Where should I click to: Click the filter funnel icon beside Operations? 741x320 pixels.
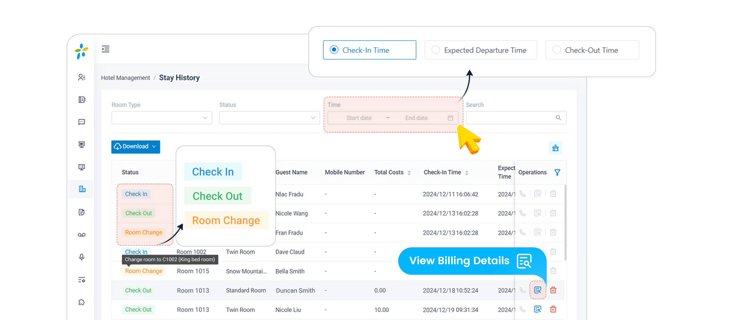(557, 173)
